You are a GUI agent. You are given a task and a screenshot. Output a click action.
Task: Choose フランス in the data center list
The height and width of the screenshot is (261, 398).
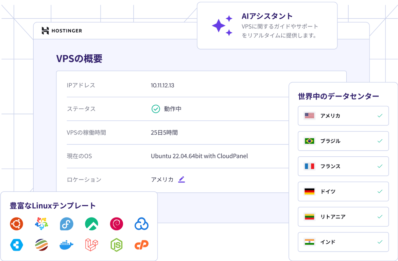coord(343,166)
